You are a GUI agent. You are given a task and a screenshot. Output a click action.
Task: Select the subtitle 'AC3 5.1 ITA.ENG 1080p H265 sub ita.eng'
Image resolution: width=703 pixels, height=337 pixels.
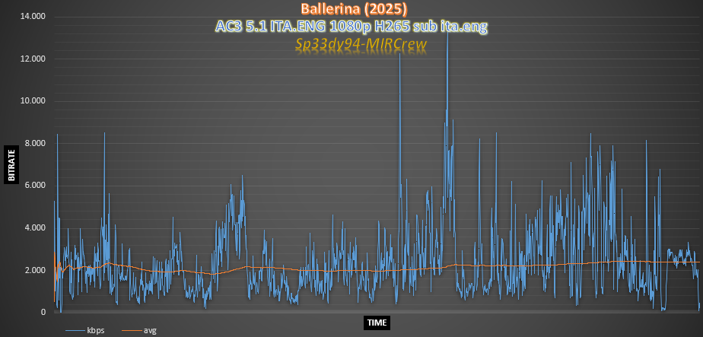click(x=351, y=27)
